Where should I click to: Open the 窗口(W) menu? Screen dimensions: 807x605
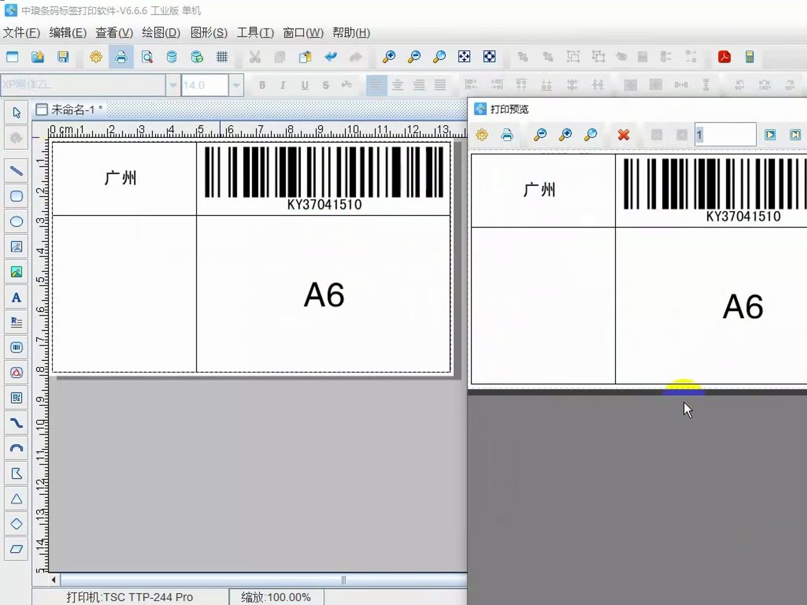303,32
